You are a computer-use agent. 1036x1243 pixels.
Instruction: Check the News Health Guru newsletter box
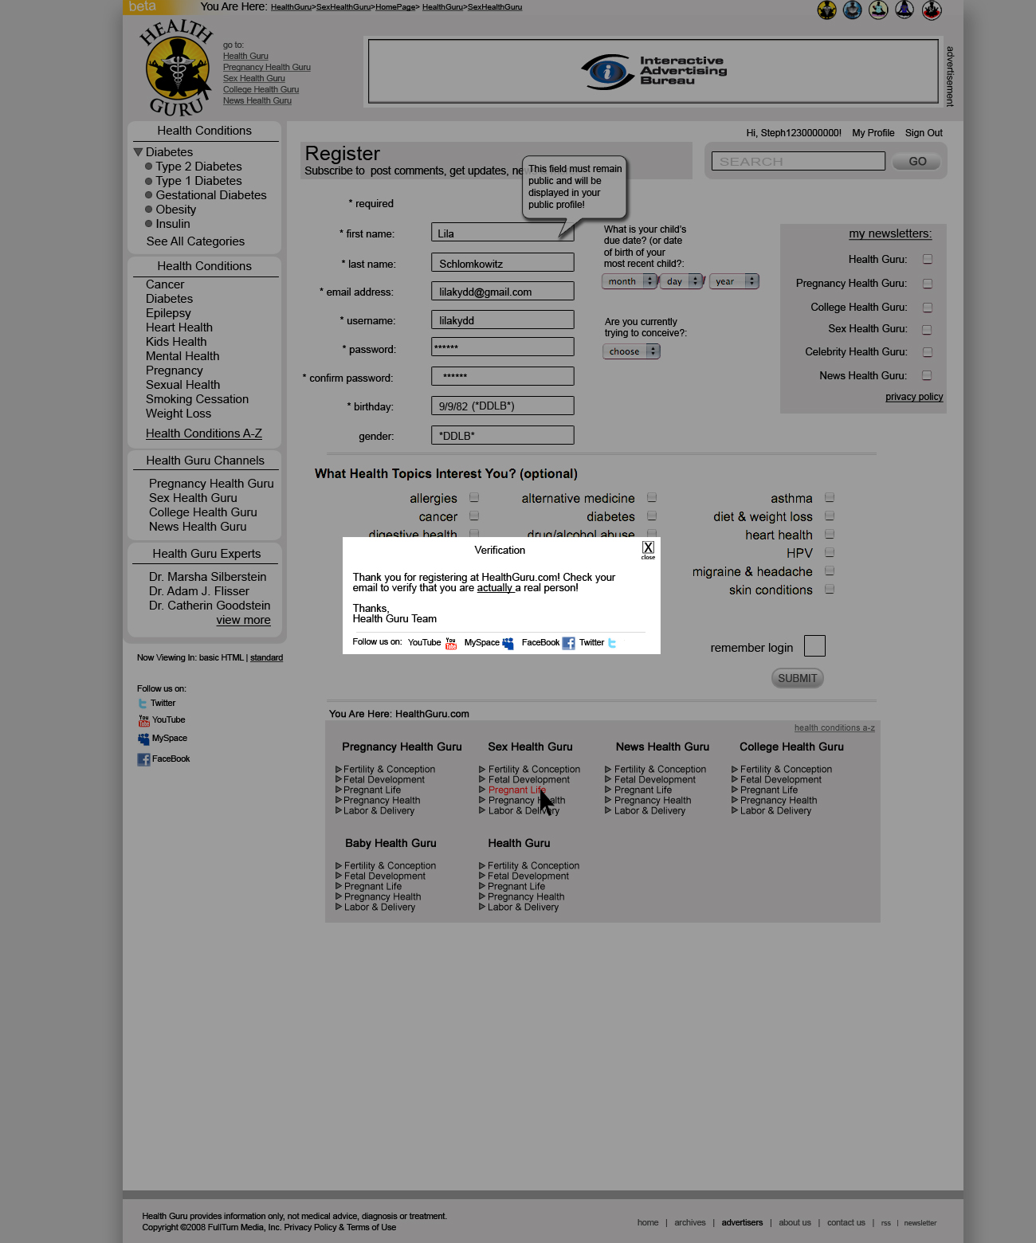(927, 375)
